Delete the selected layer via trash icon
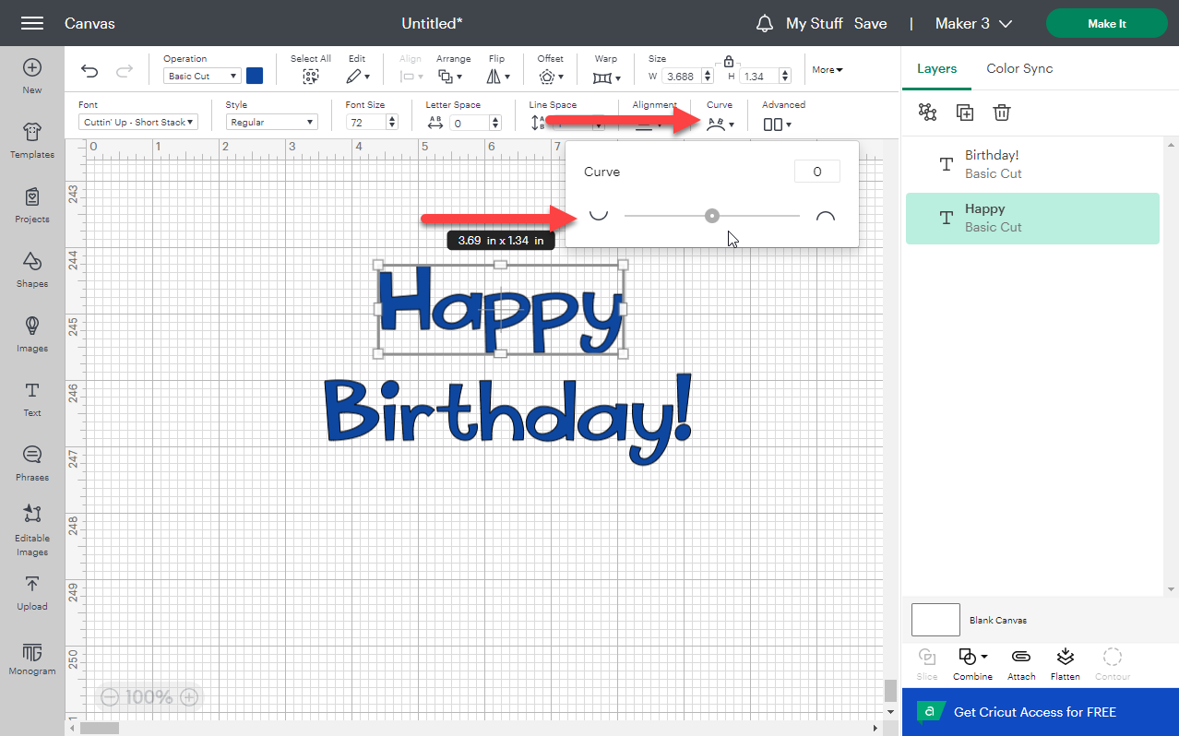The width and height of the screenshot is (1179, 736). [x=1002, y=112]
